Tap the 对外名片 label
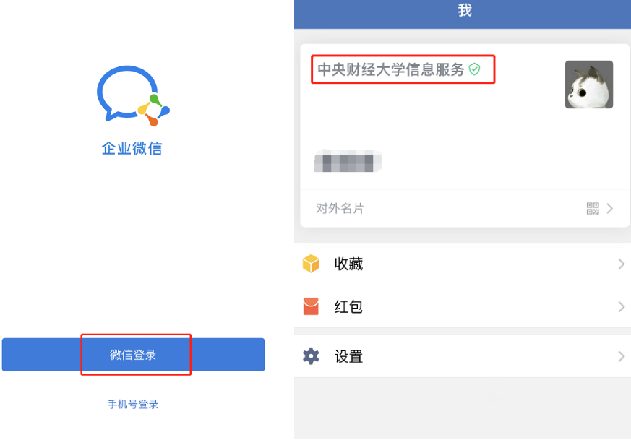 [x=340, y=208]
